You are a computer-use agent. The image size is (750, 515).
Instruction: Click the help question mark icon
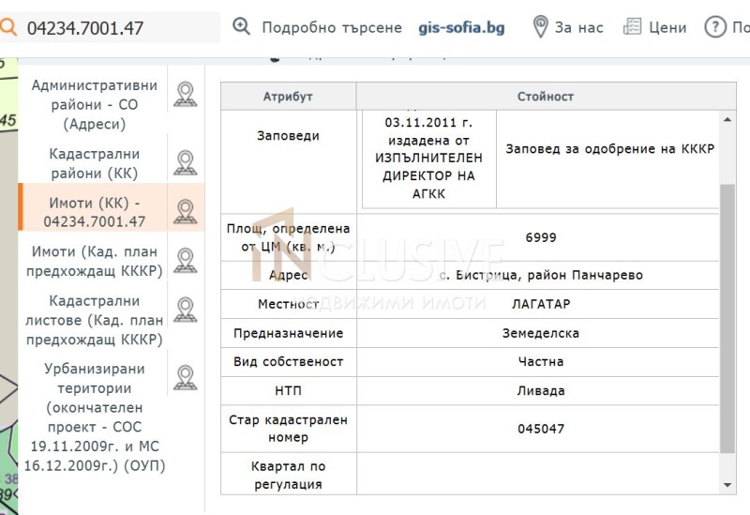(715, 27)
